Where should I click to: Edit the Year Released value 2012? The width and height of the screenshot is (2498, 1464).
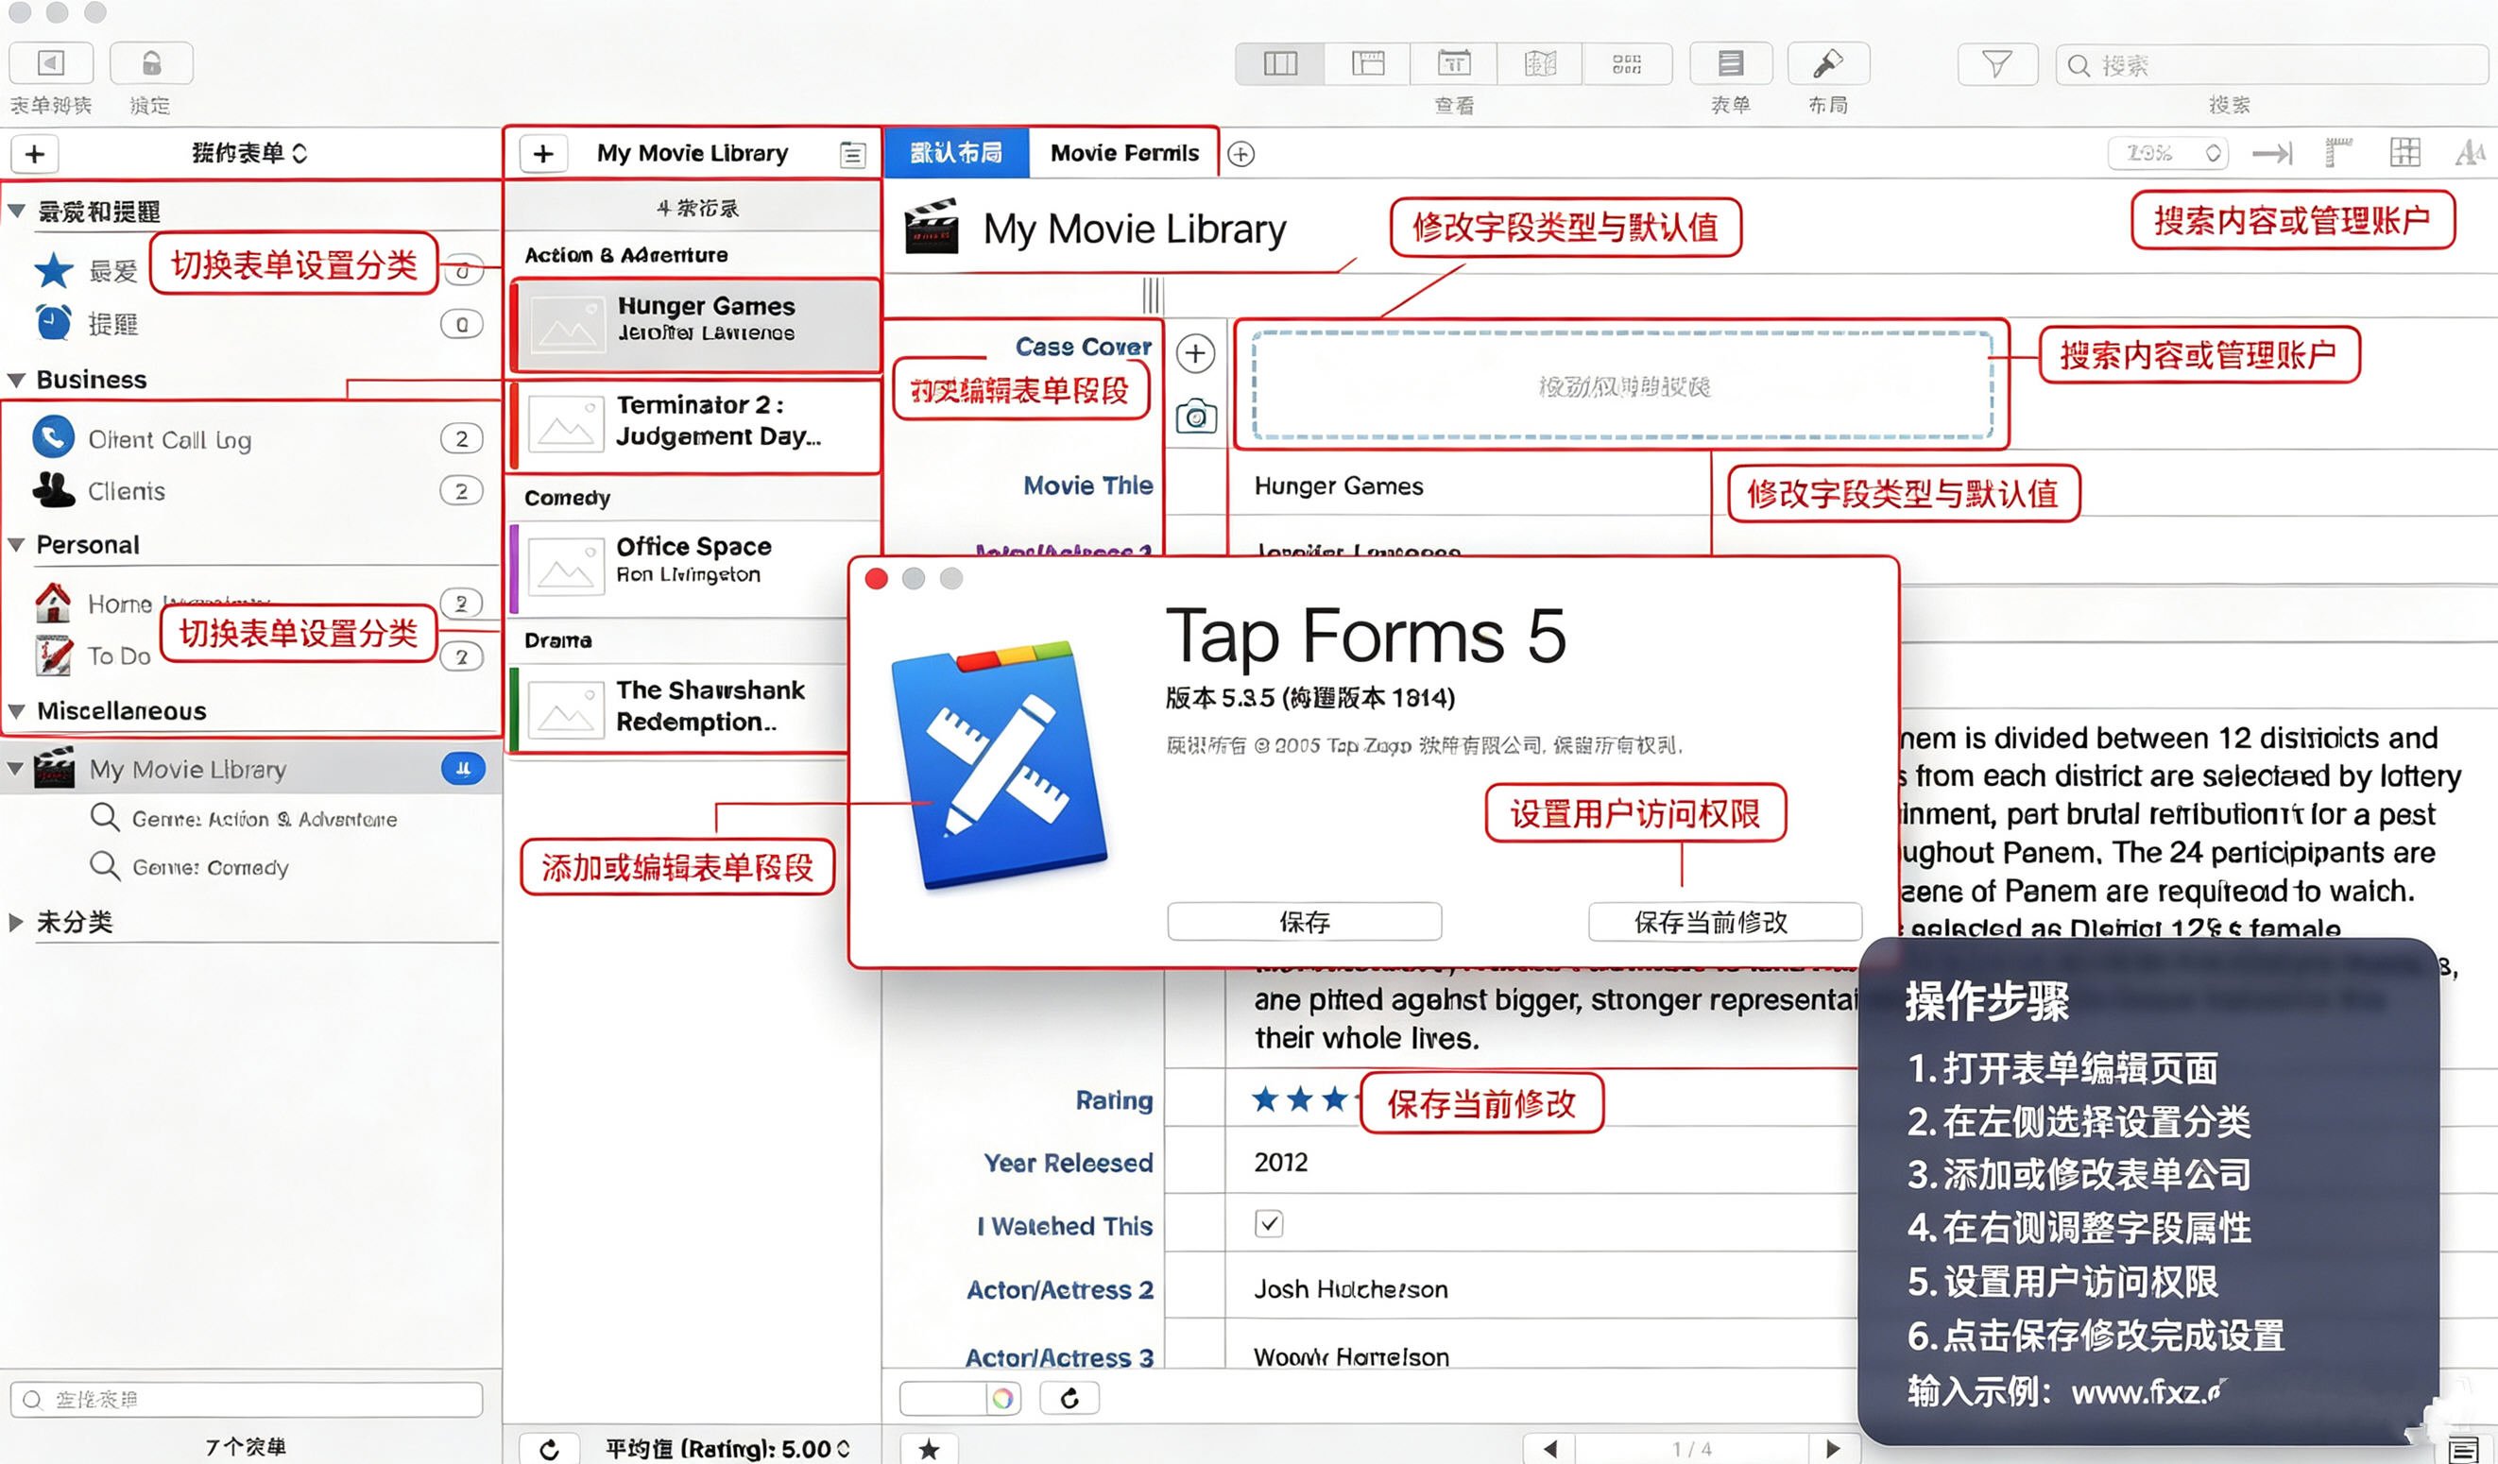[x=1281, y=1162]
